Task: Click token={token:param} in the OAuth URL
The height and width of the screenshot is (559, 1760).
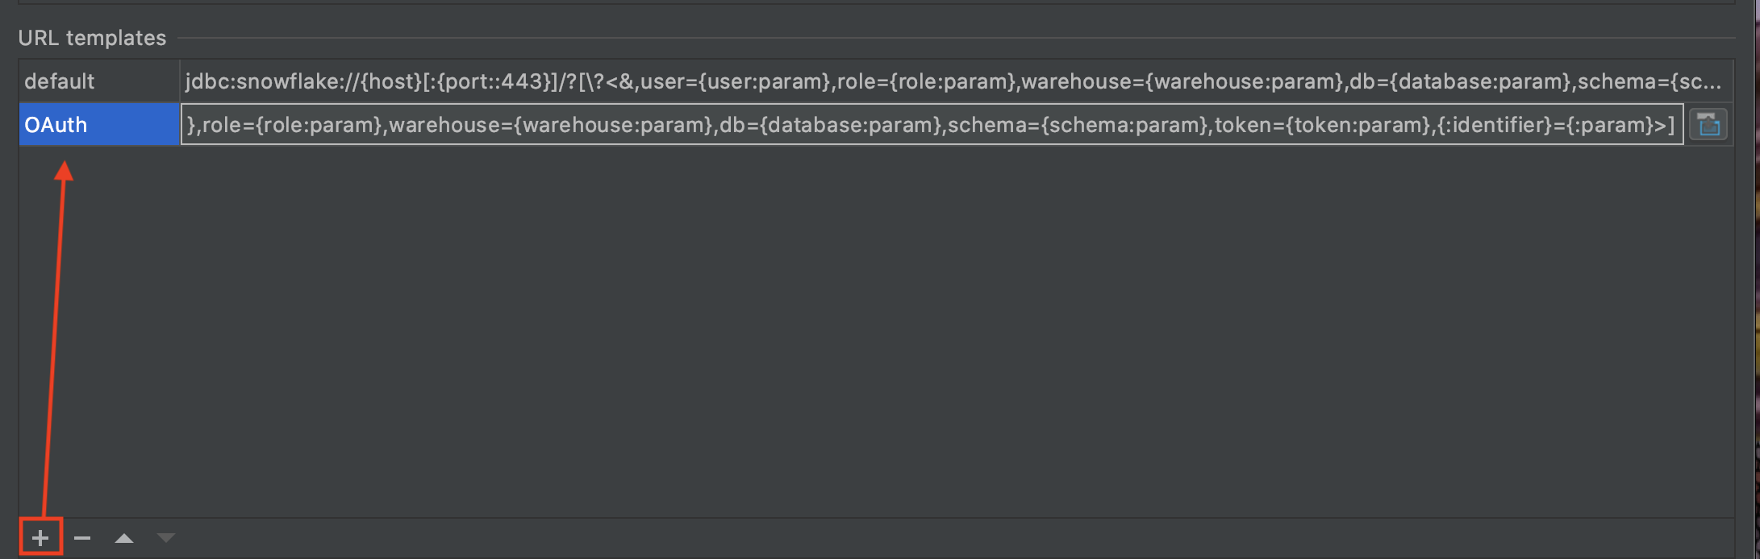Action: pyautogui.click(x=1322, y=125)
